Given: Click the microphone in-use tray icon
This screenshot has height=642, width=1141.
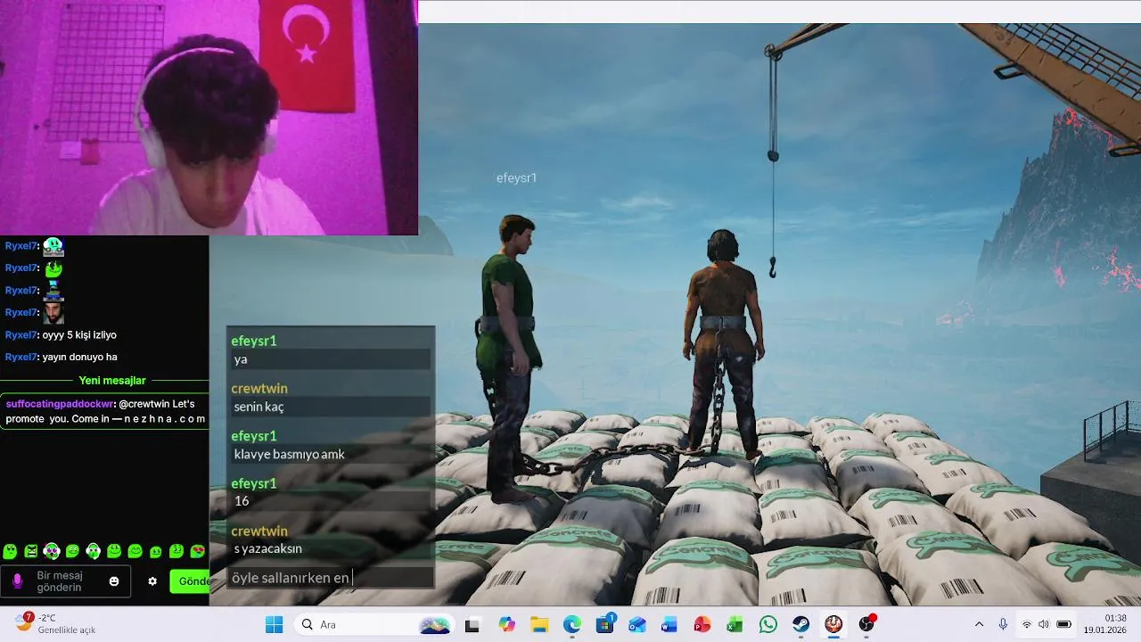Looking at the screenshot, I should (1003, 624).
